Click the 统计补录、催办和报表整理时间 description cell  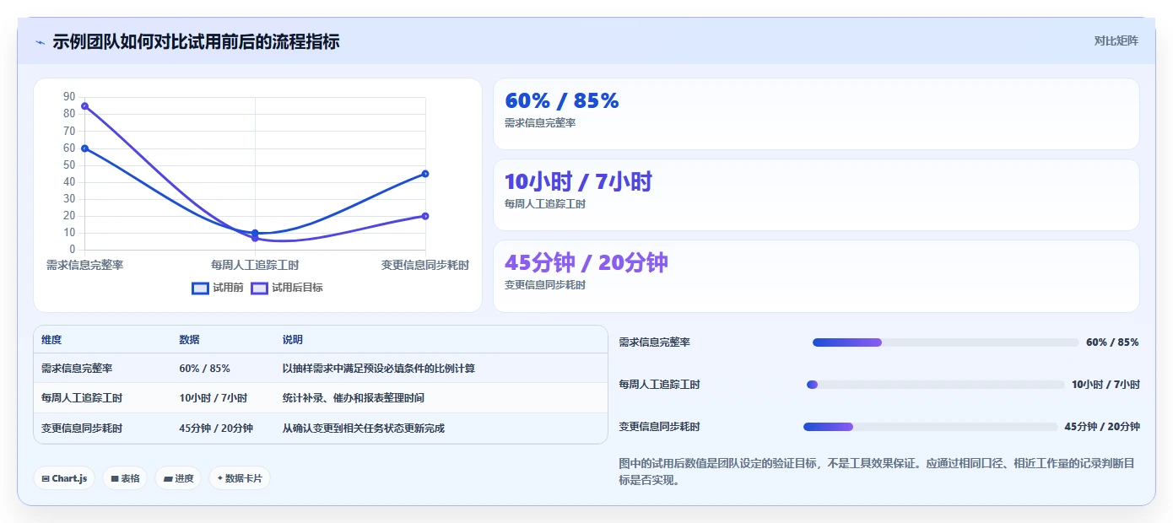click(x=353, y=398)
